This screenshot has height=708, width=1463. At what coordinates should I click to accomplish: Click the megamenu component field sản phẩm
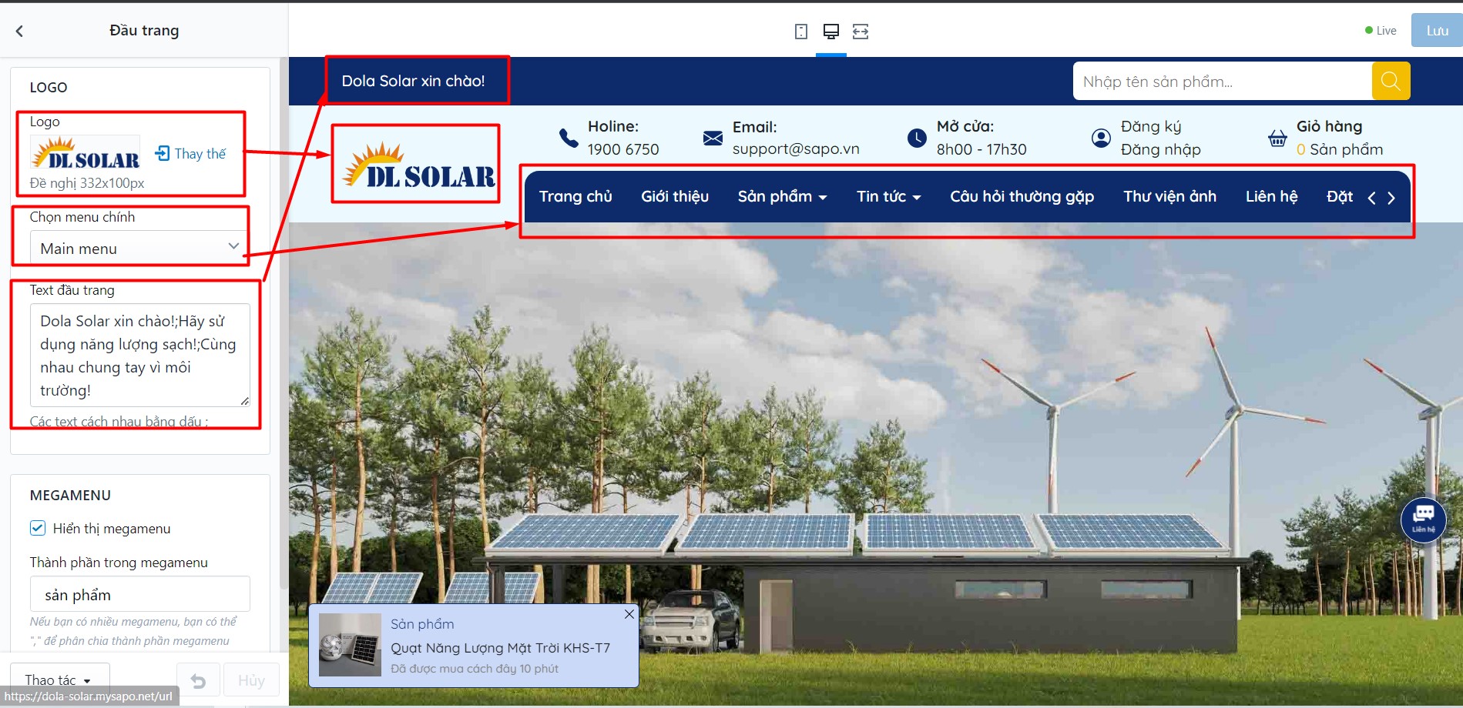(139, 594)
